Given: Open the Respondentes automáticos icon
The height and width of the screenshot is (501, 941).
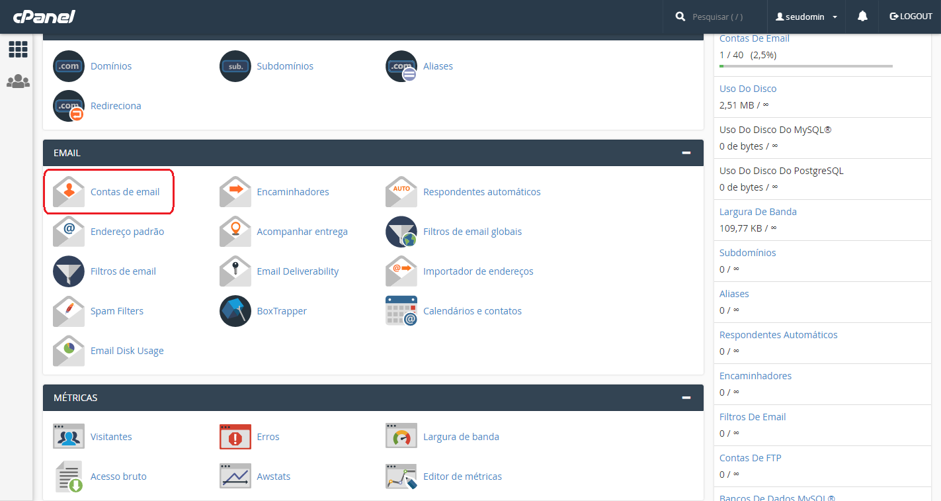Looking at the screenshot, I should pyautogui.click(x=401, y=192).
